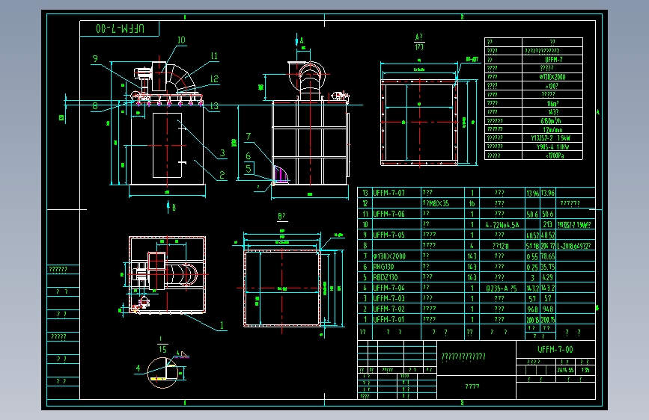This screenshot has height=420, width=649.
Task: Click the mirrored UFFM-7-00 drawing number box
Action: pos(120,28)
